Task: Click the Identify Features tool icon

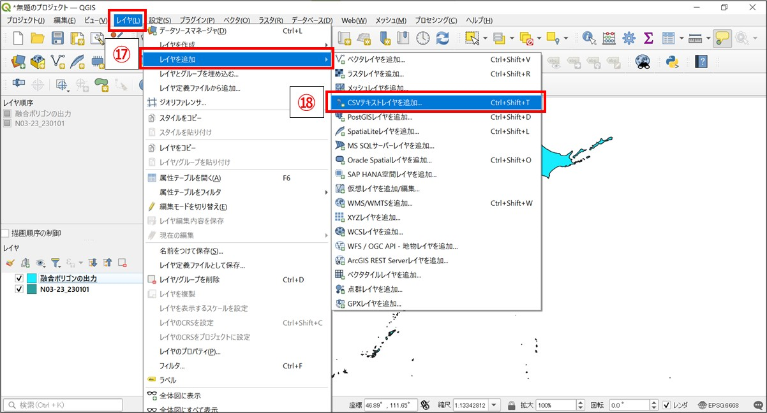Action: coord(588,39)
